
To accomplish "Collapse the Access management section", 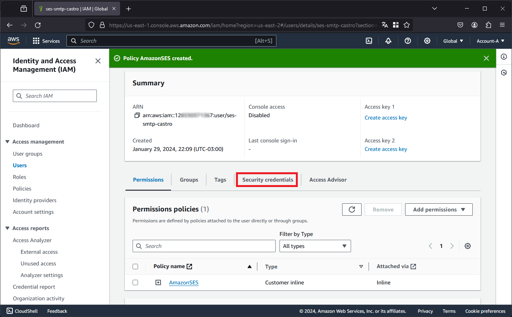I will pyautogui.click(x=7, y=142).
